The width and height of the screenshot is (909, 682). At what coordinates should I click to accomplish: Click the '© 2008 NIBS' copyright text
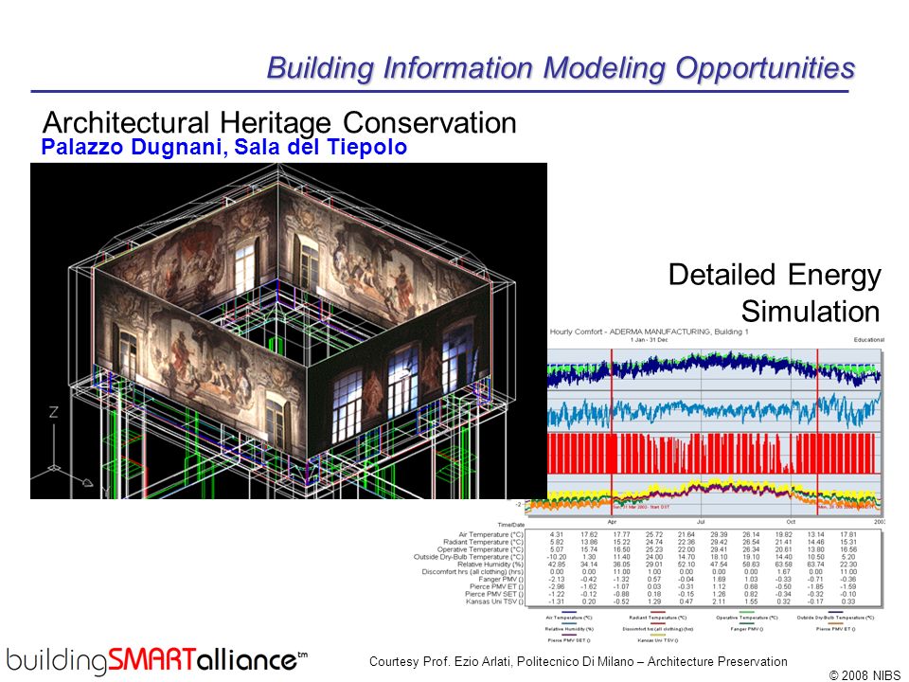[x=864, y=675]
